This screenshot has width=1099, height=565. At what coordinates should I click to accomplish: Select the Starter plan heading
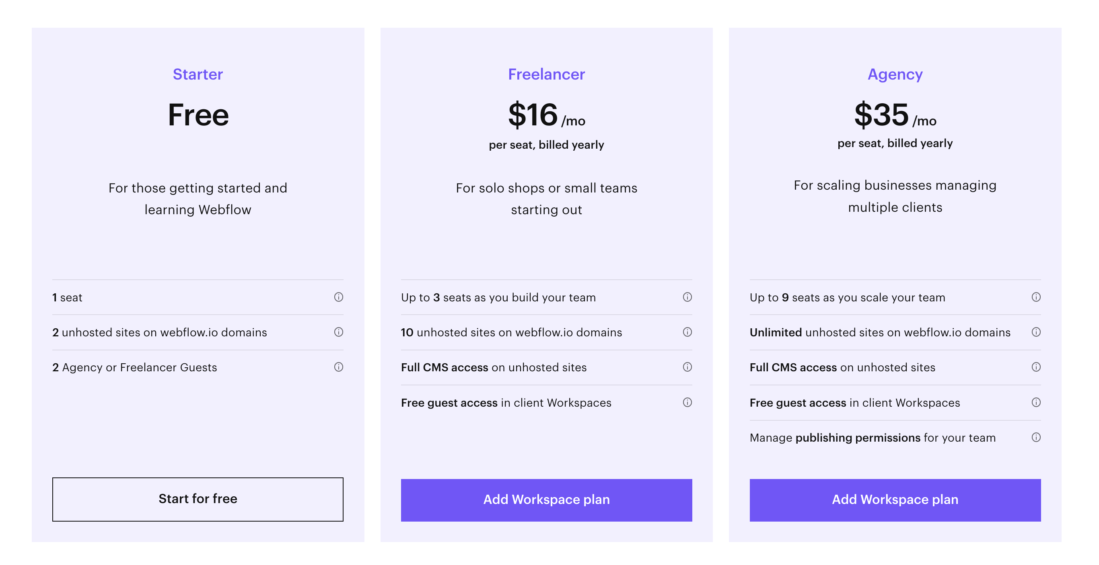point(198,74)
